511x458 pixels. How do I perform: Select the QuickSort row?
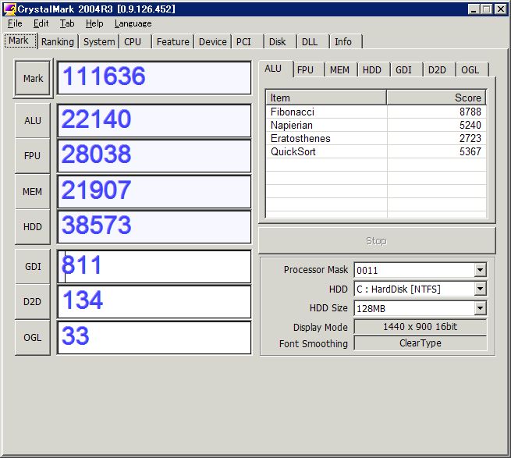pyautogui.click(x=376, y=151)
